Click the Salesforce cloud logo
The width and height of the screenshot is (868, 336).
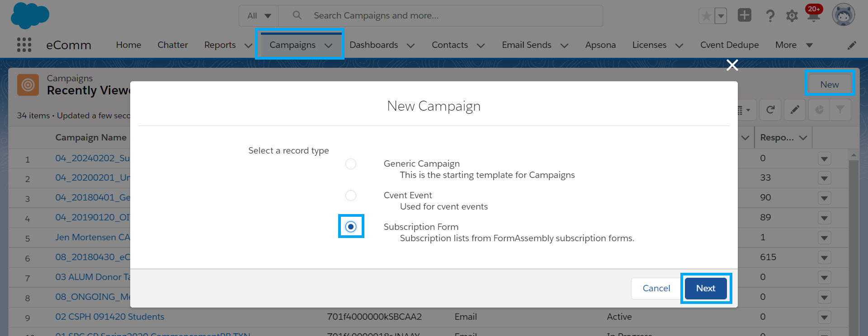coord(30,15)
